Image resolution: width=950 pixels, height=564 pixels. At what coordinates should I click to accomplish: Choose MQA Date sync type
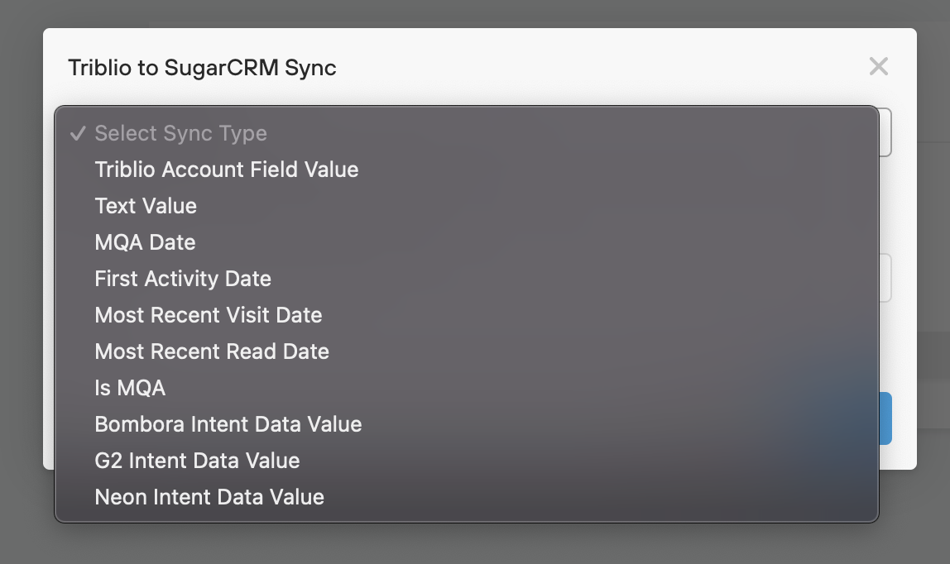467,242
